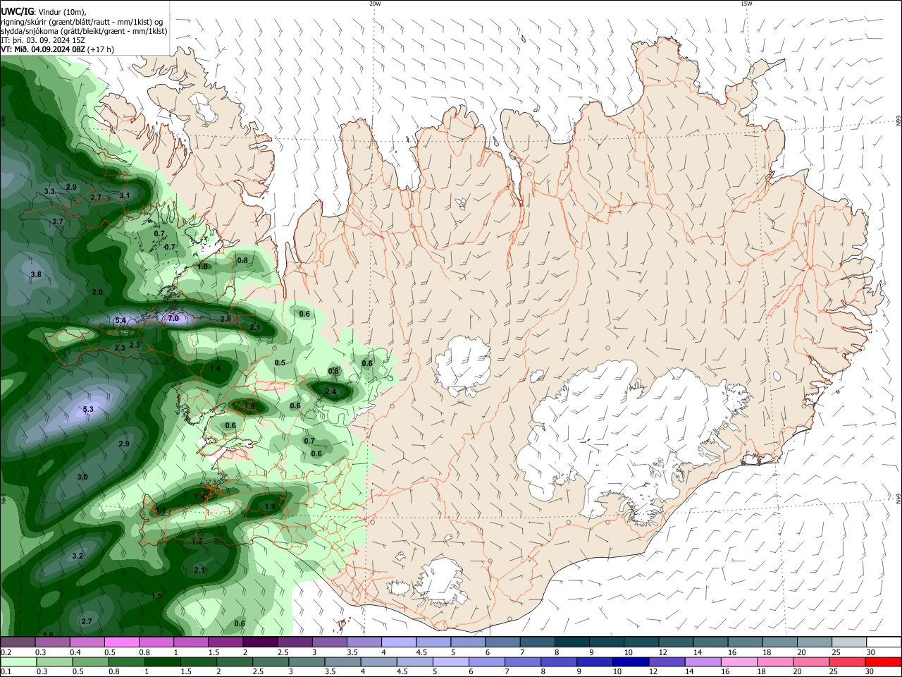Click the 7.0 precipitation value on the map
Image resolution: width=902 pixels, height=677 pixels.
coord(173,319)
